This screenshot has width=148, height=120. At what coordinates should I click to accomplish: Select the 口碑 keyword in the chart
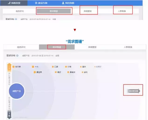point(55,67)
